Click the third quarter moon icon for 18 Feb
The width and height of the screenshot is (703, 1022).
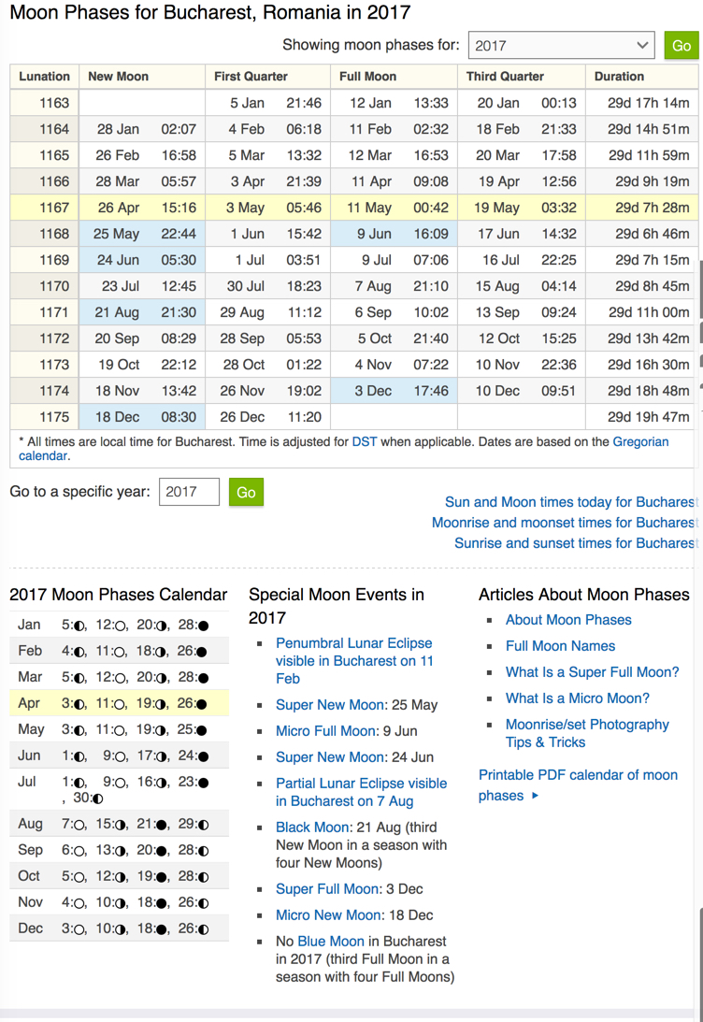pyautogui.click(x=163, y=651)
